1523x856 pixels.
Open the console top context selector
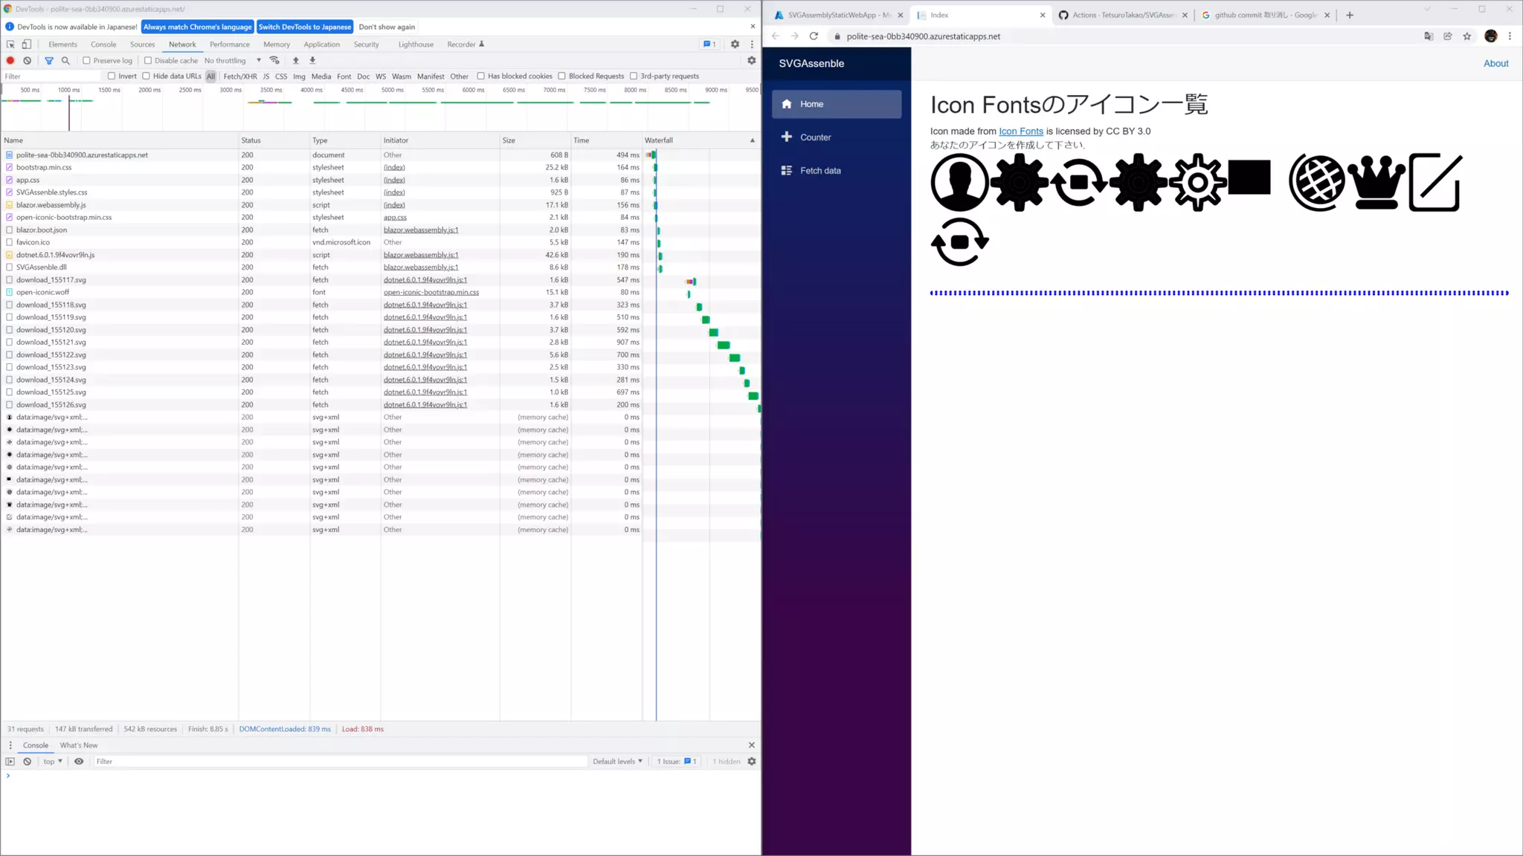(53, 762)
